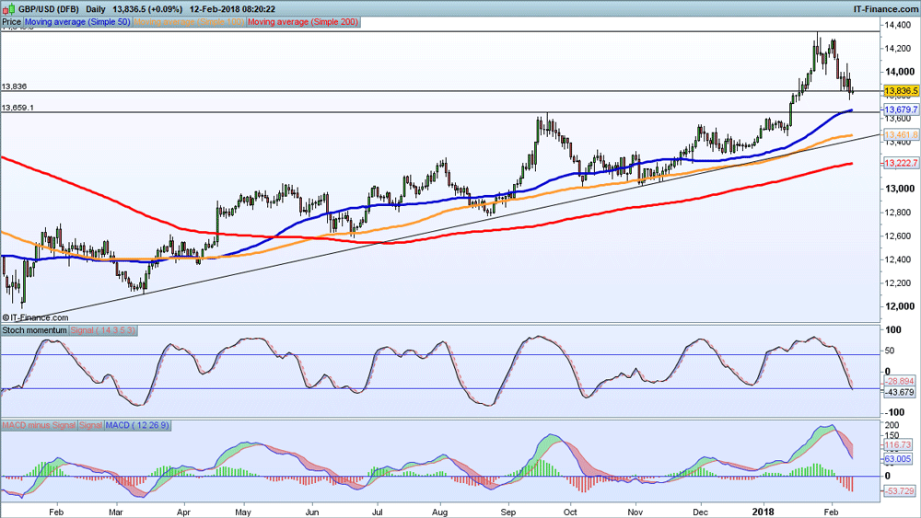Click the 12-Feb-2018 08:20:22 timestamp

tap(232, 9)
